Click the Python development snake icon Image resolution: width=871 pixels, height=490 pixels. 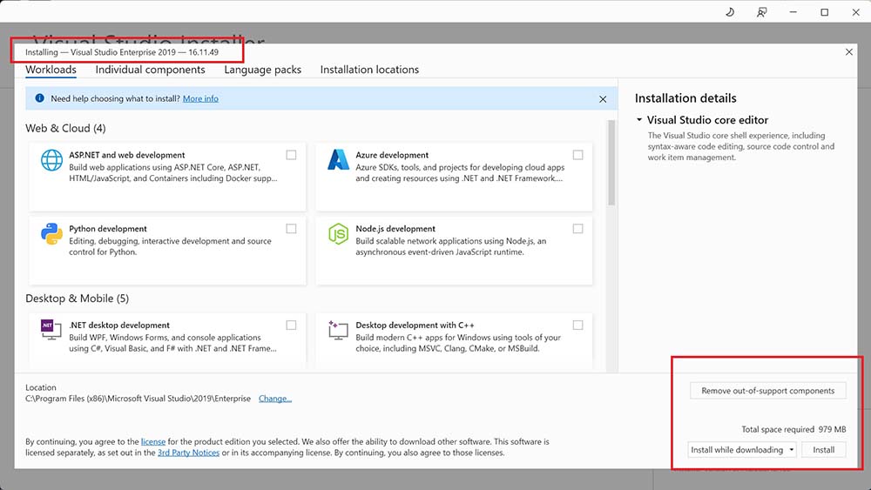[x=51, y=233]
